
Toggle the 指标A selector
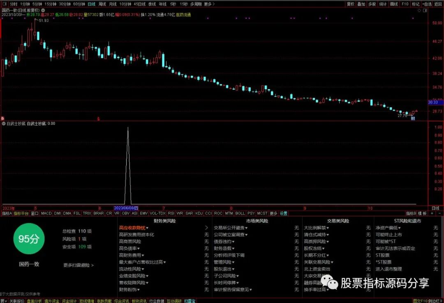coord(7,213)
